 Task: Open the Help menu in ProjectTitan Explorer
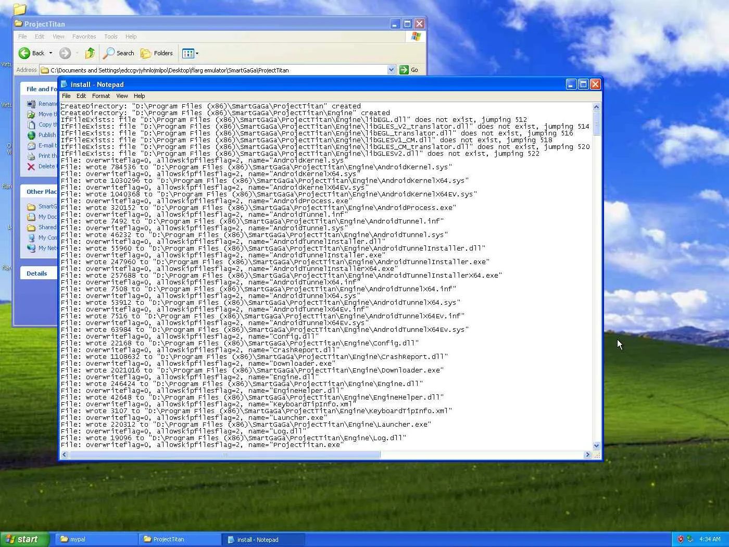pos(131,36)
